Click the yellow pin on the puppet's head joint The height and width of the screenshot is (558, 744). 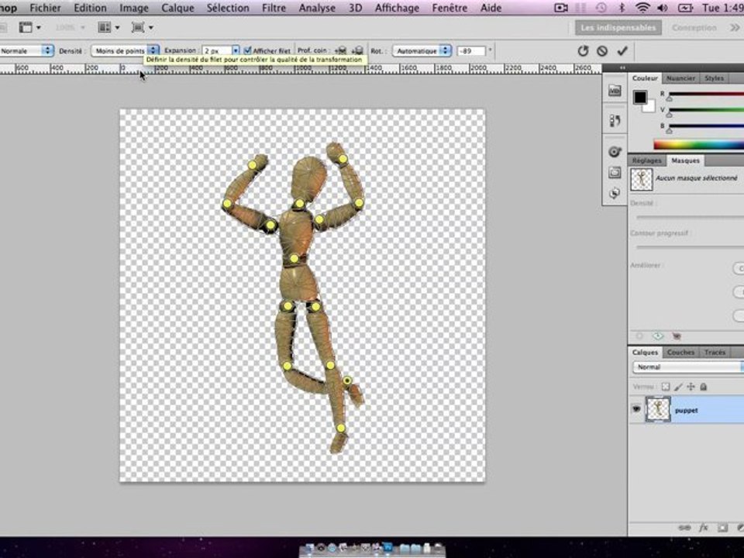click(299, 204)
